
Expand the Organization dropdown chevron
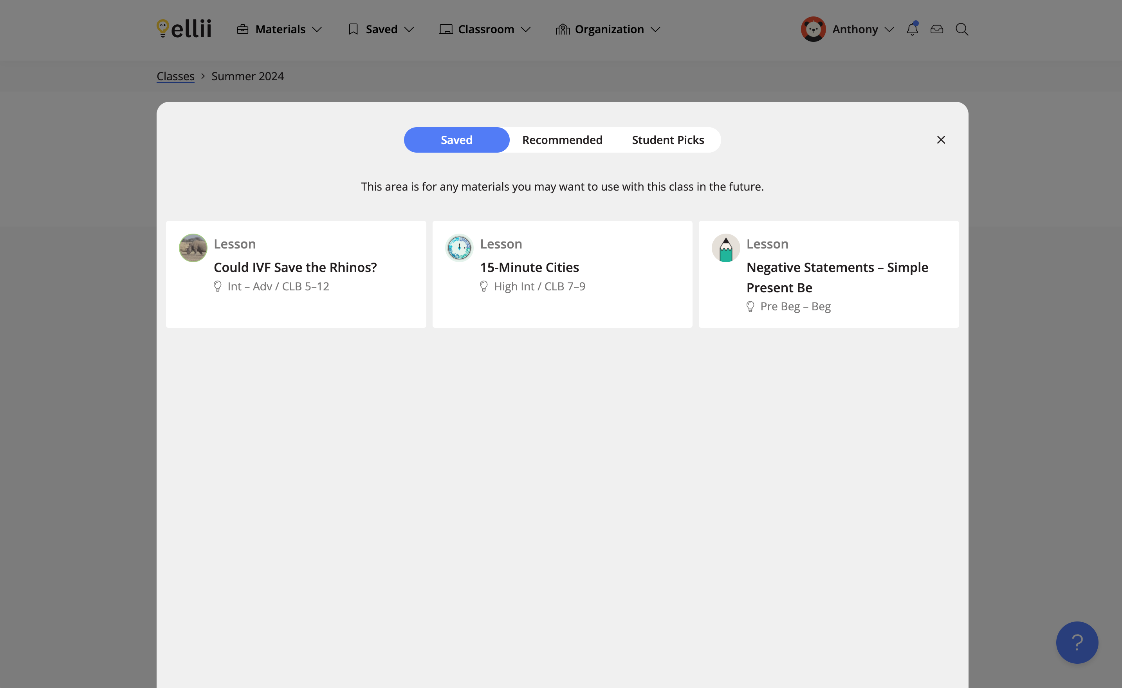[656, 30]
